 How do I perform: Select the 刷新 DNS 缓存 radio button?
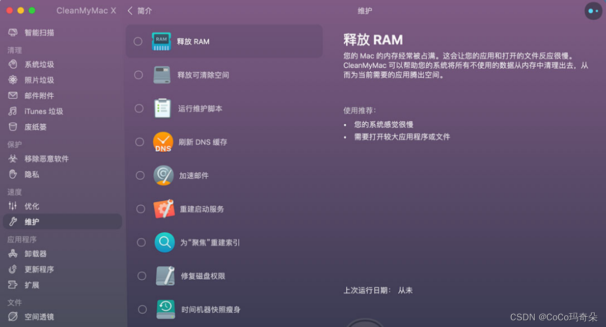coord(140,142)
